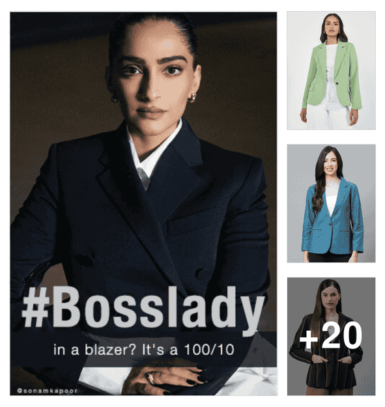This screenshot has height=407, width=385.
Task: Click the navy blazer's chest pocket
Action: tap(192, 223)
